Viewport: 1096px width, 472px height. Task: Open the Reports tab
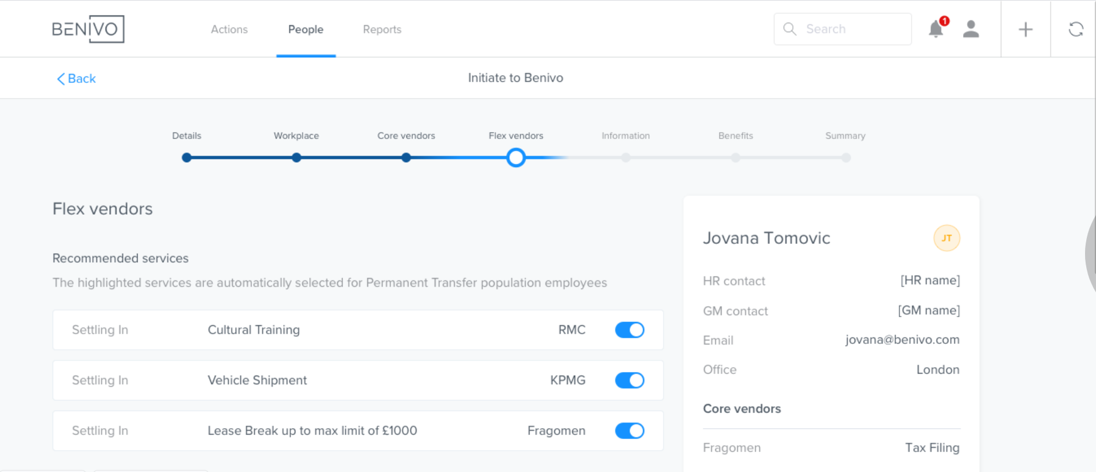(382, 29)
